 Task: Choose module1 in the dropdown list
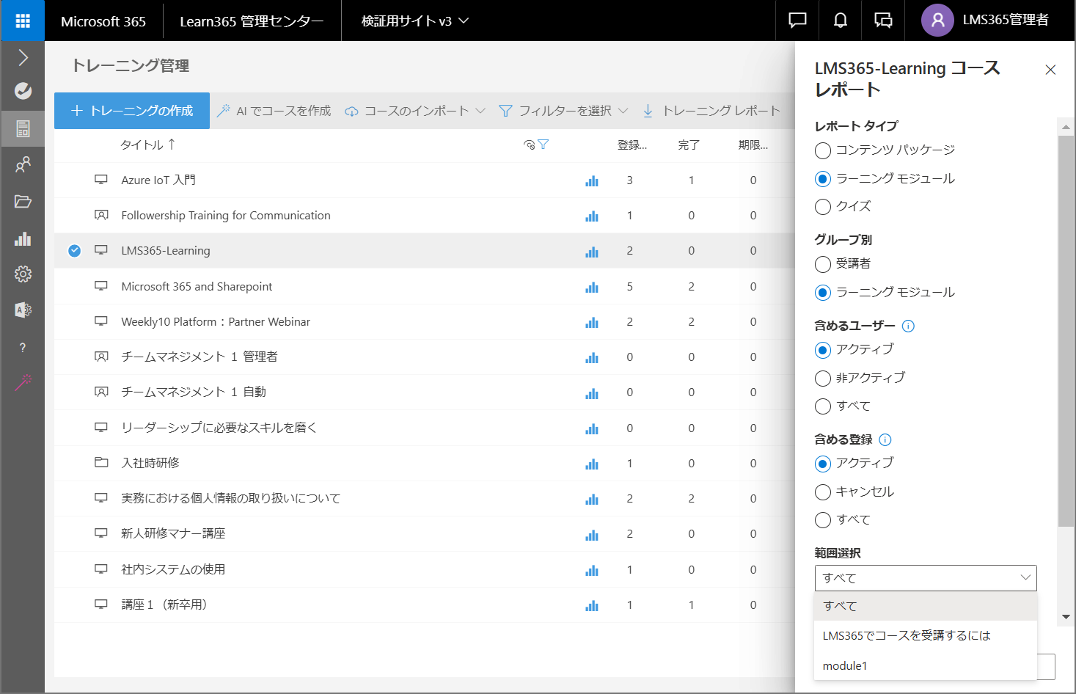tap(926, 666)
